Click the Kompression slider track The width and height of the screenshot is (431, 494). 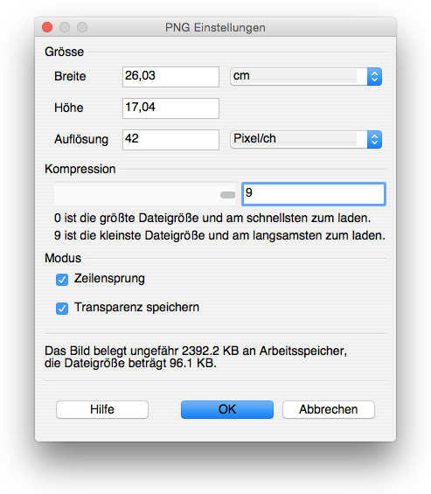coord(144,194)
